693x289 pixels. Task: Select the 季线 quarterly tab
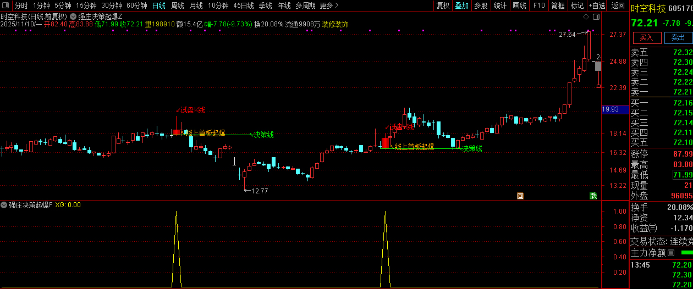pos(266,5)
